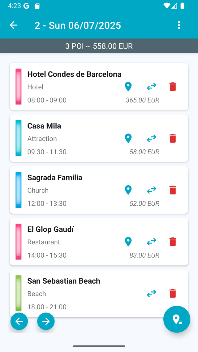The image size is (198, 352).
Task: Tap the 3 POI cost summary bar
Action: [x=99, y=46]
